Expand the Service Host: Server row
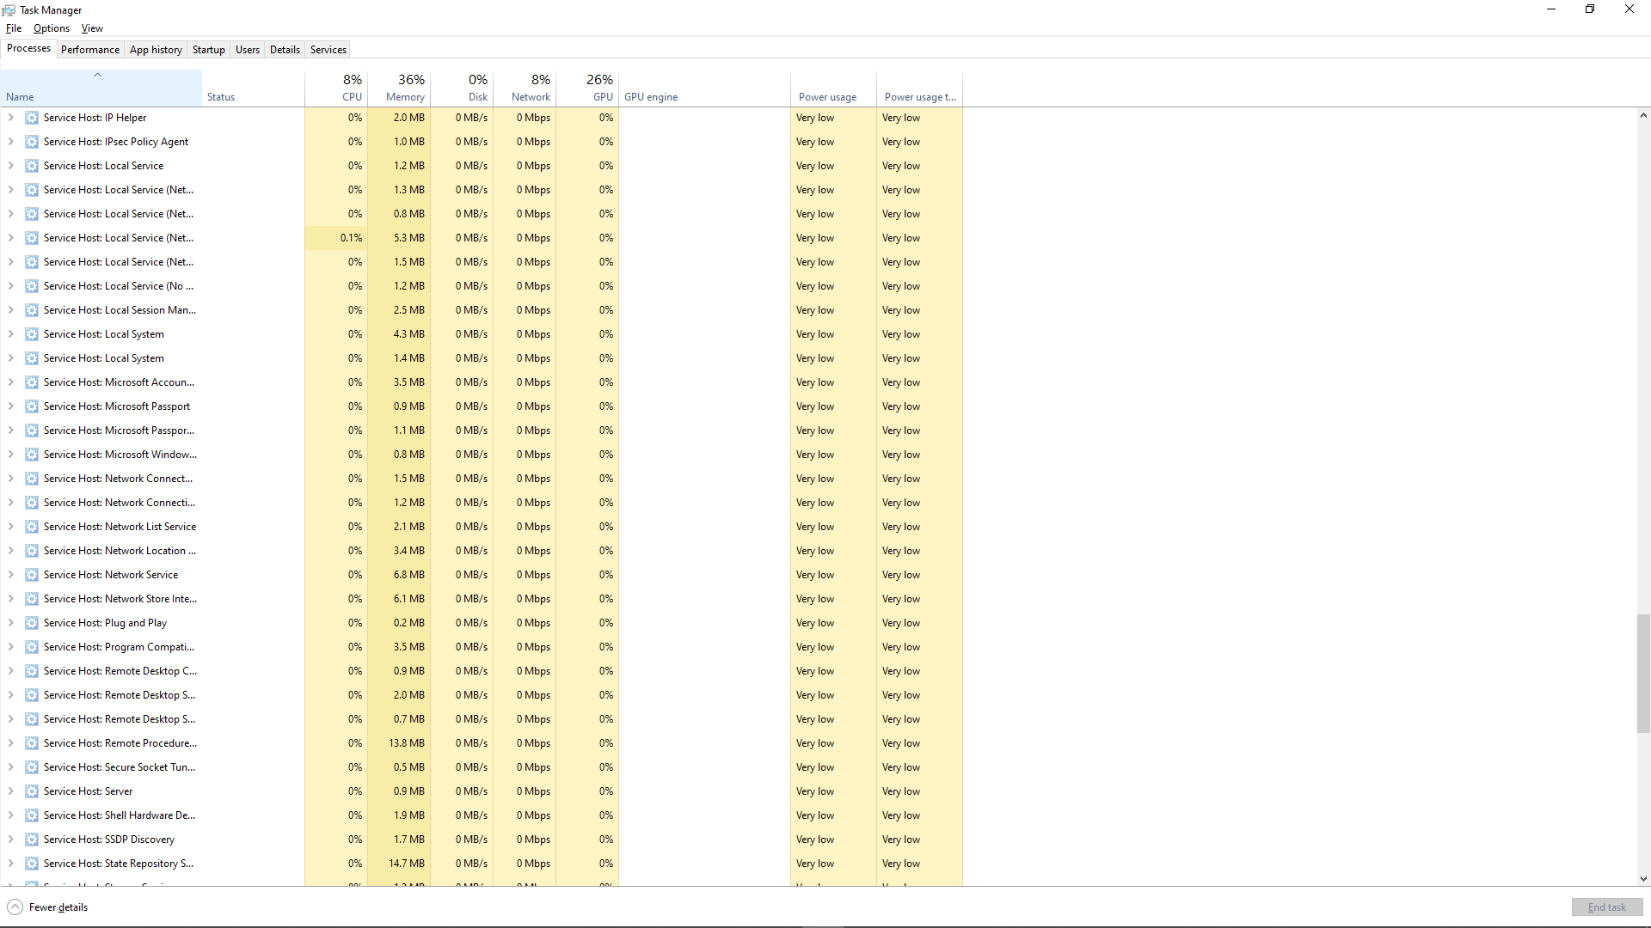 [10, 791]
